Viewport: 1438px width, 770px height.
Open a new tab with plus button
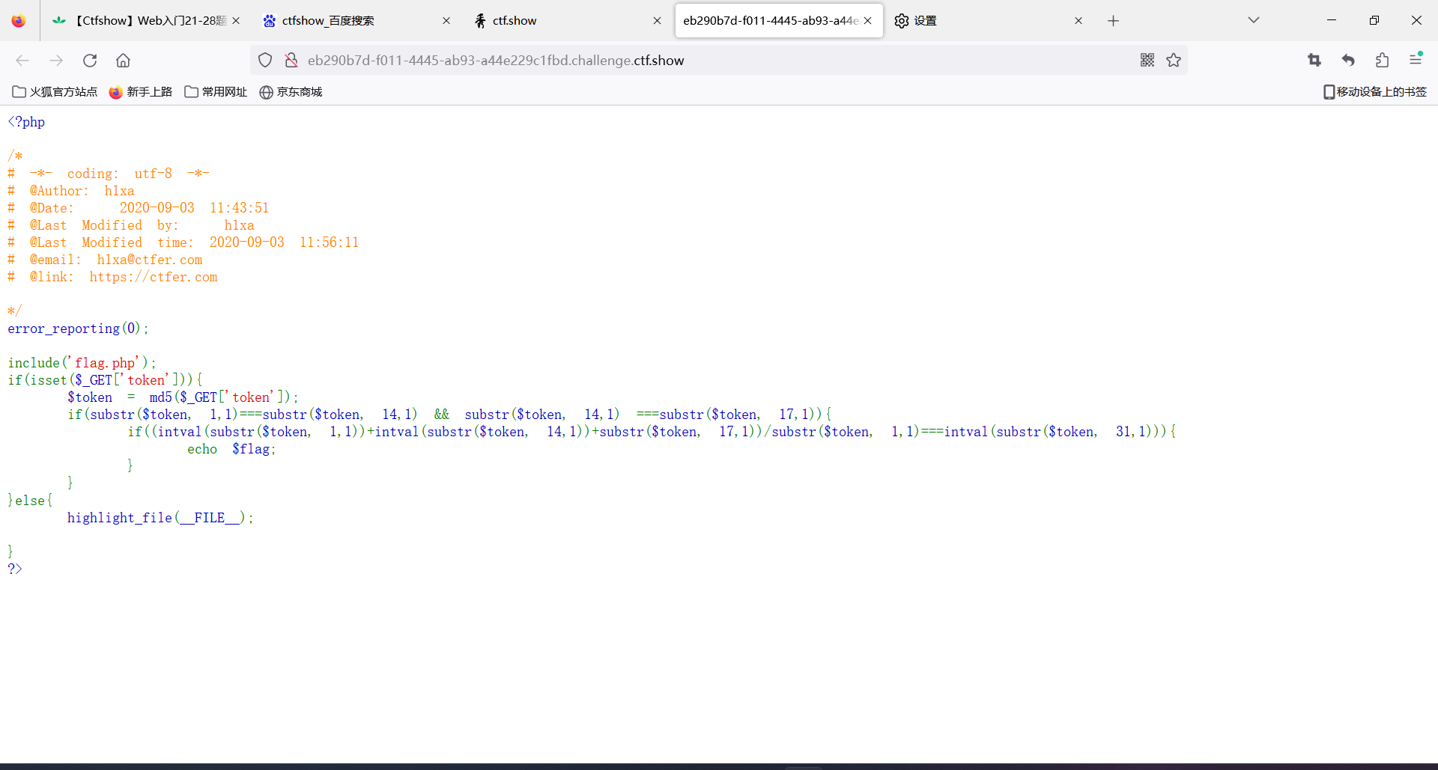click(x=1113, y=21)
